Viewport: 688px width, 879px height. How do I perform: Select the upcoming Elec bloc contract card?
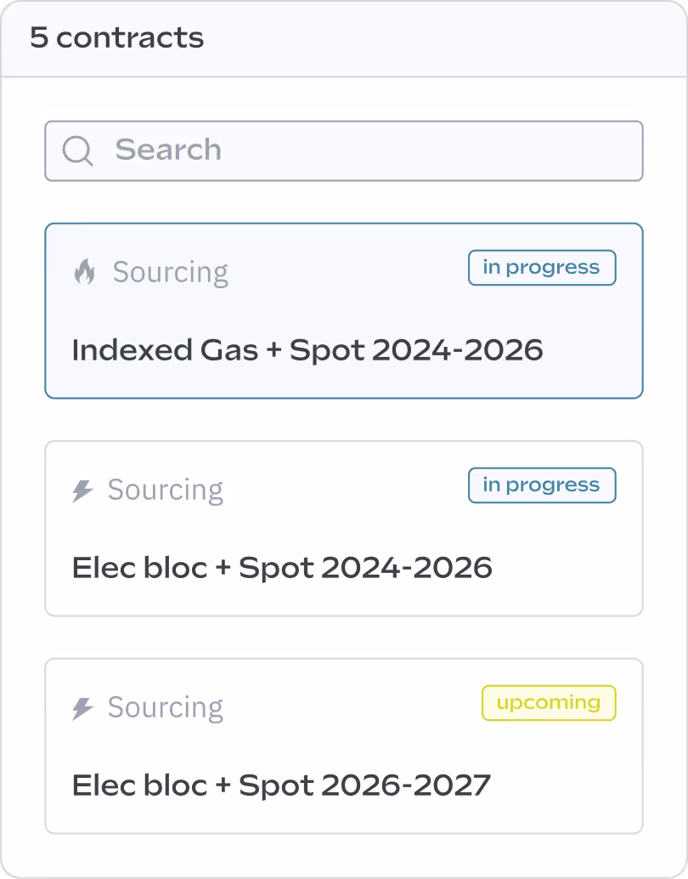[343, 746]
